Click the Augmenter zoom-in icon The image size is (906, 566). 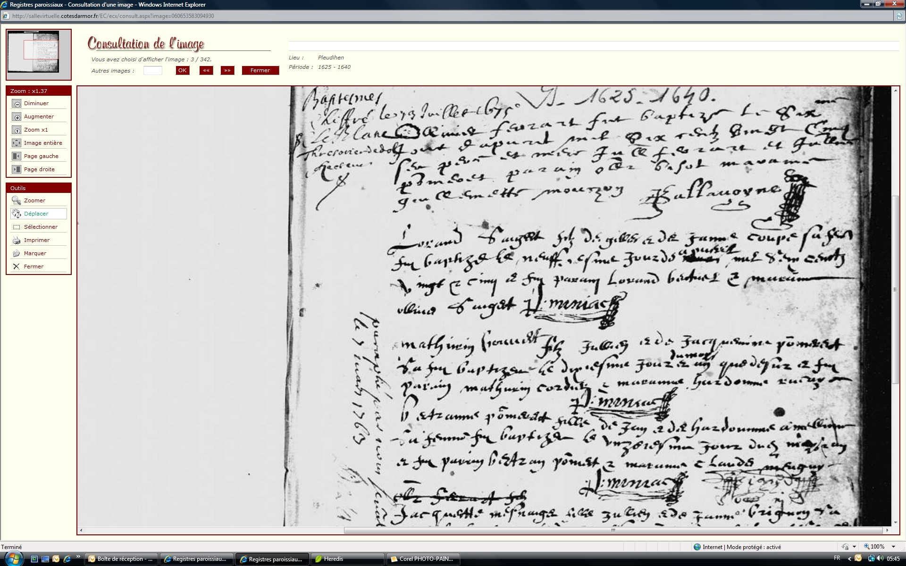(17, 117)
